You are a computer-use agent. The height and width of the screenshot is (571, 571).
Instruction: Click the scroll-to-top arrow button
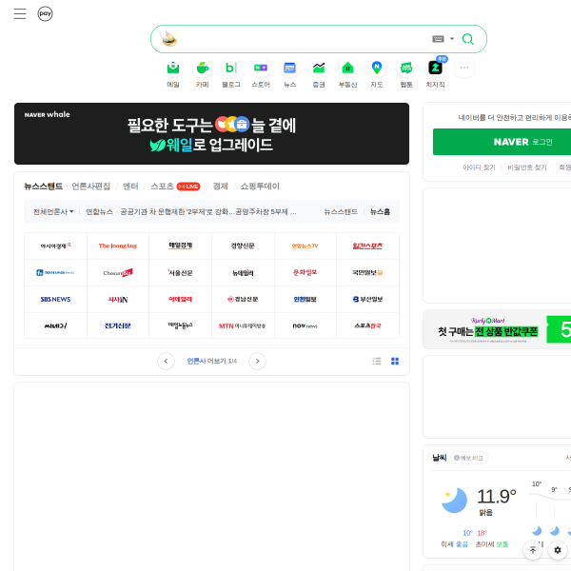pos(533,550)
